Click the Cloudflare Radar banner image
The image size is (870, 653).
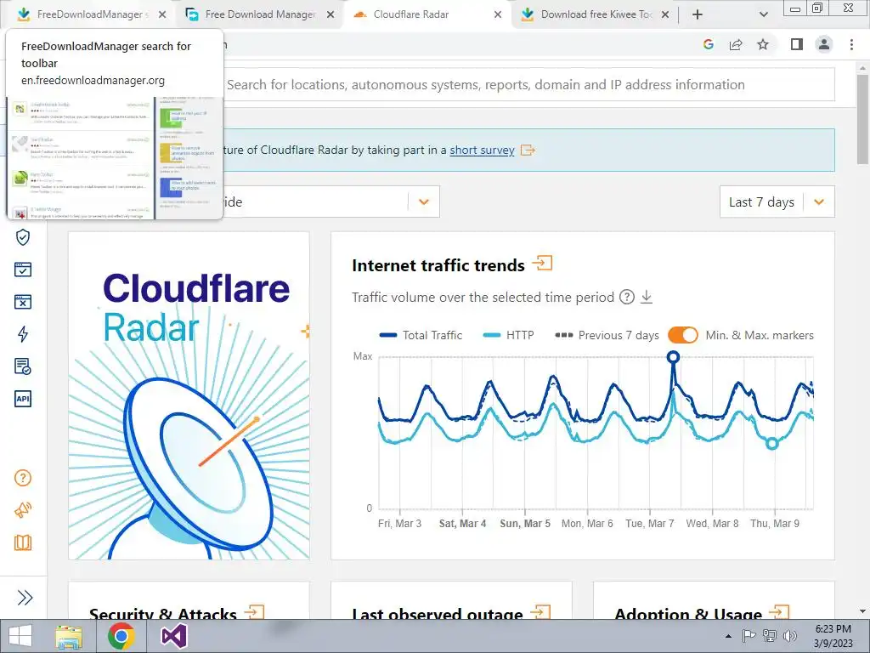[189, 395]
